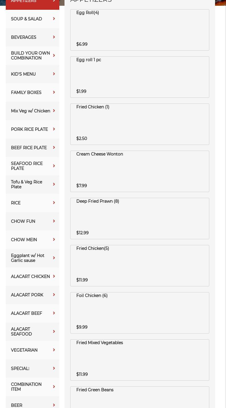
Task: Click the chevron beside Kid's Menu
Action: [x=54, y=74]
